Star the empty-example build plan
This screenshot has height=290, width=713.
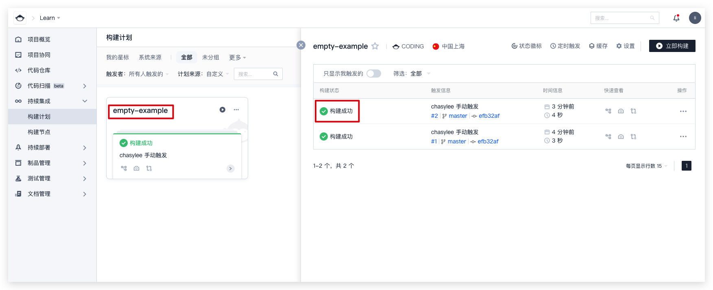click(375, 46)
